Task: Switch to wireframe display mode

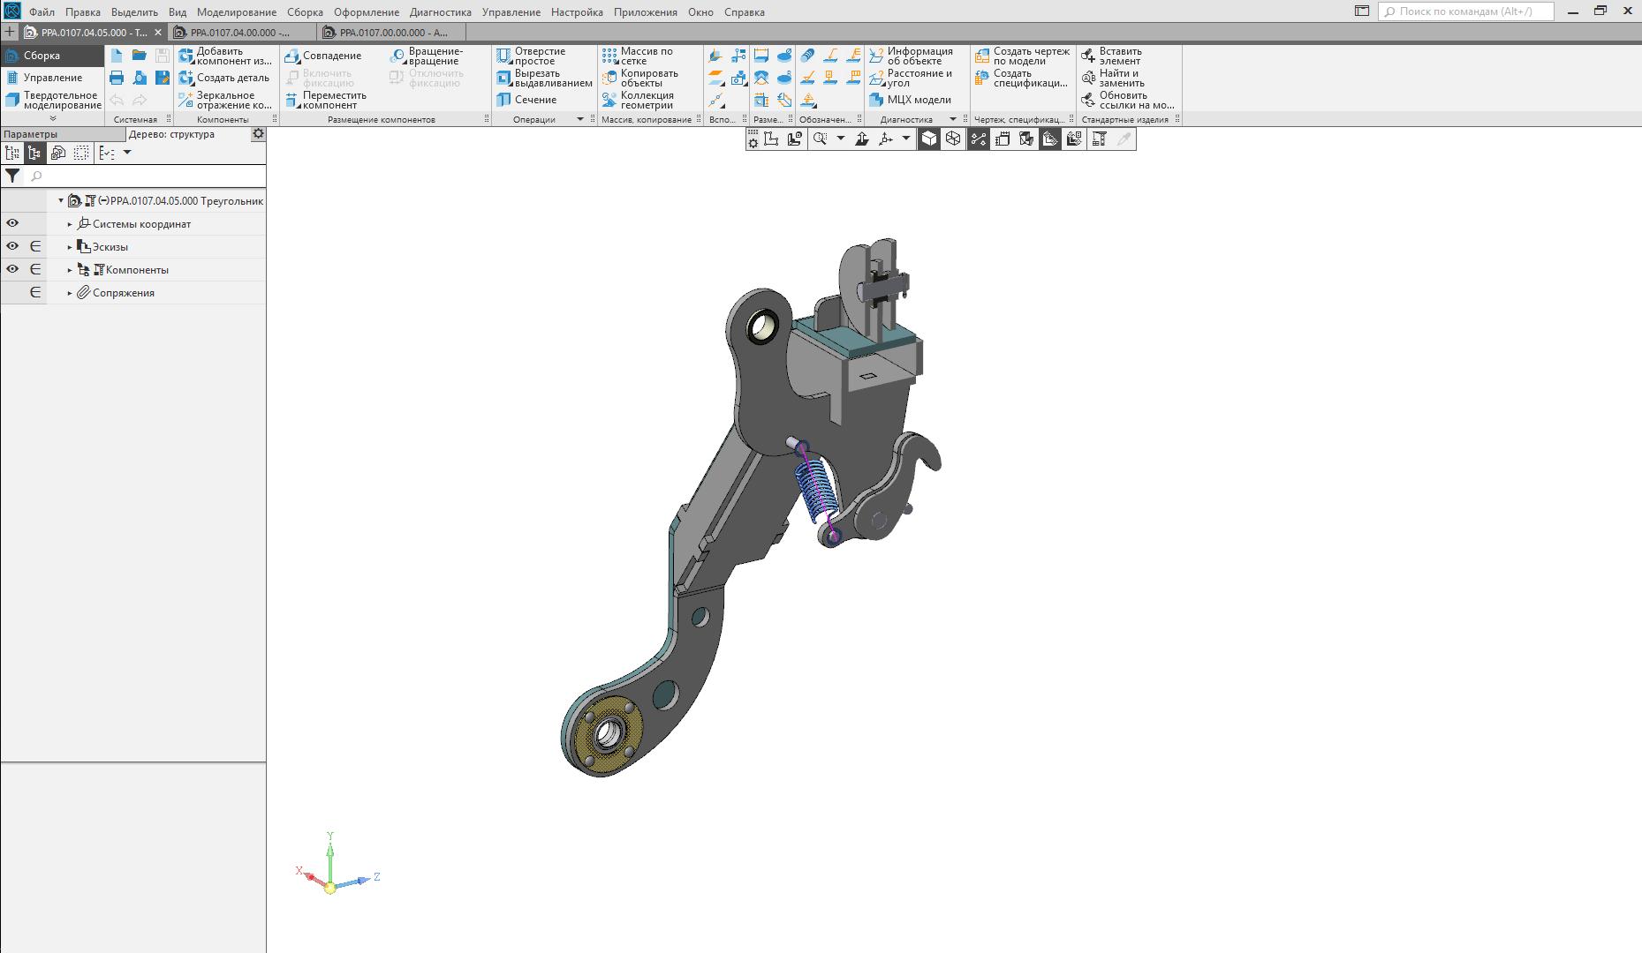Action: pos(953,139)
